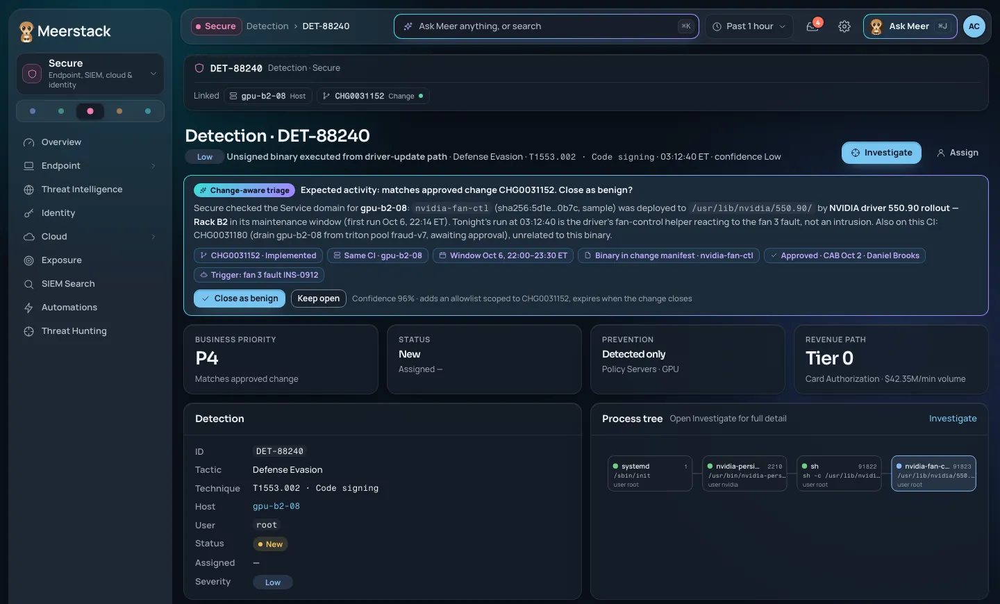
Task: Click Investigate link in Process tree panel
Action: point(953,419)
